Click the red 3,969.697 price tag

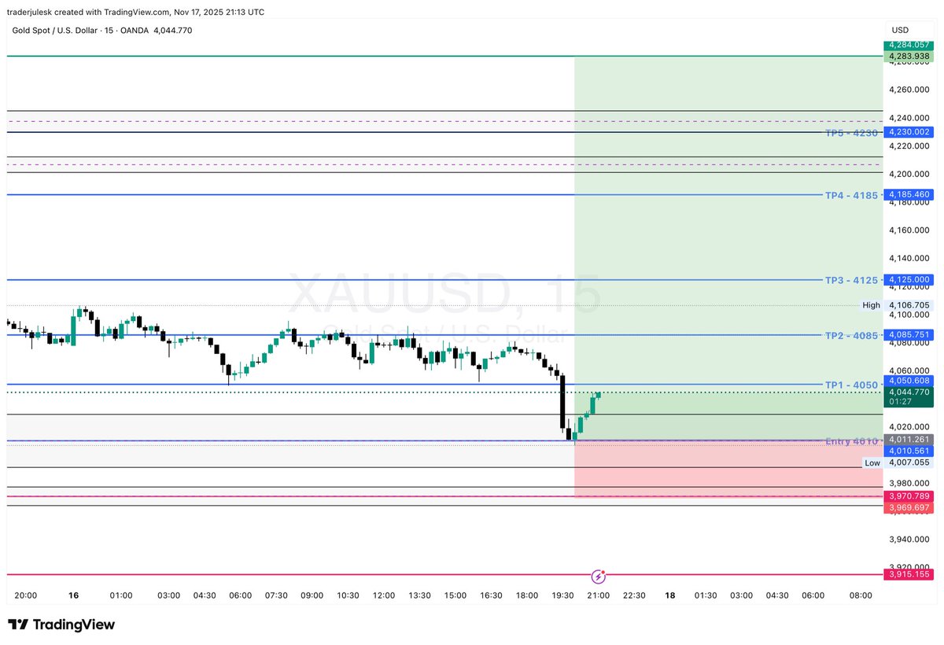(909, 507)
